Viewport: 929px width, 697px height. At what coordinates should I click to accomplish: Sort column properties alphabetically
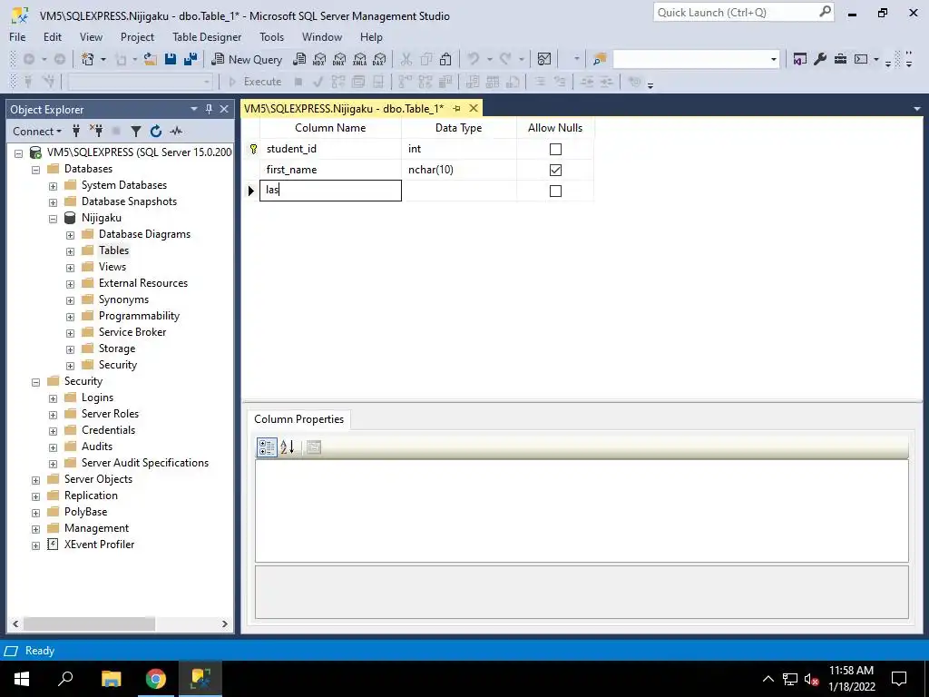tap(287, 447)
